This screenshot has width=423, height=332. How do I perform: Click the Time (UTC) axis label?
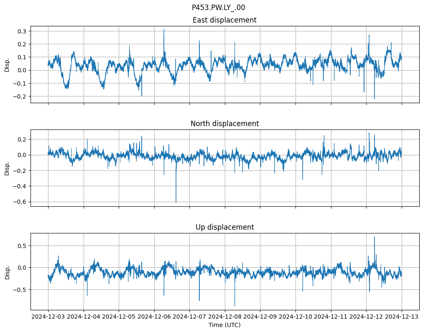pyautogui.click(x=224, y=325)
